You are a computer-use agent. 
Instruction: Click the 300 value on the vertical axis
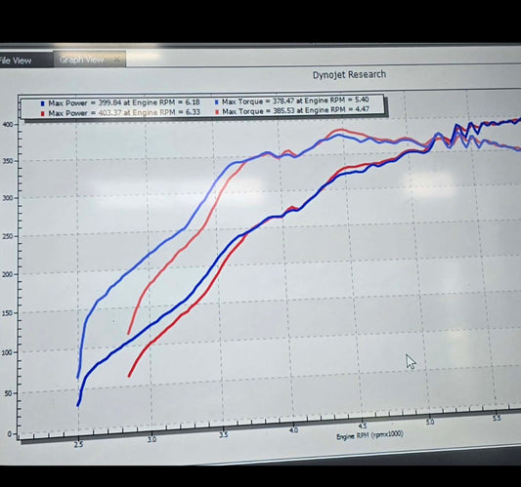pos(7,198)
